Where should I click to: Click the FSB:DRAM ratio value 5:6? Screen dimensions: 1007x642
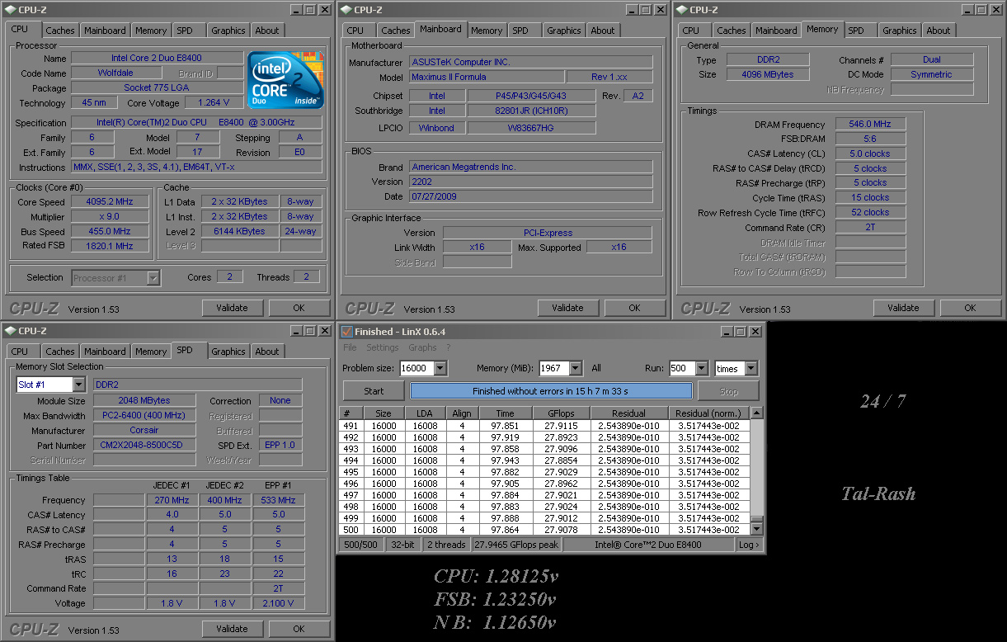pos(870,139)
